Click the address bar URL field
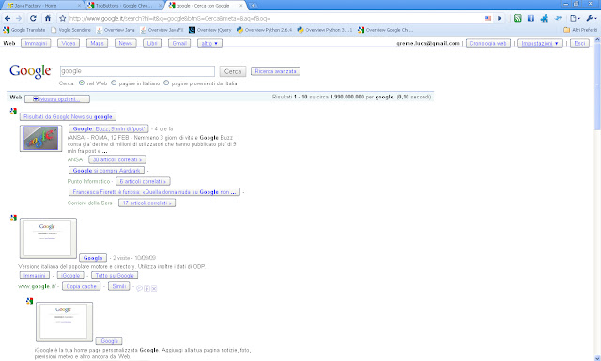This screenshot has width=601, height=361. [275, 18]
